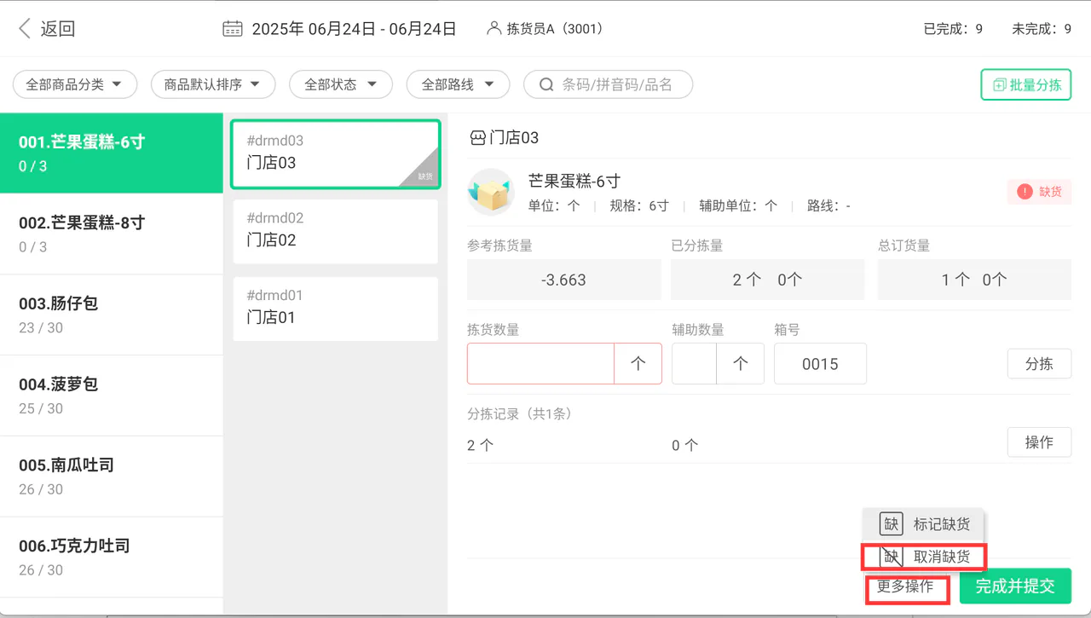
Task: Click the mango cake product box image
Action: [x=491, y=192]
